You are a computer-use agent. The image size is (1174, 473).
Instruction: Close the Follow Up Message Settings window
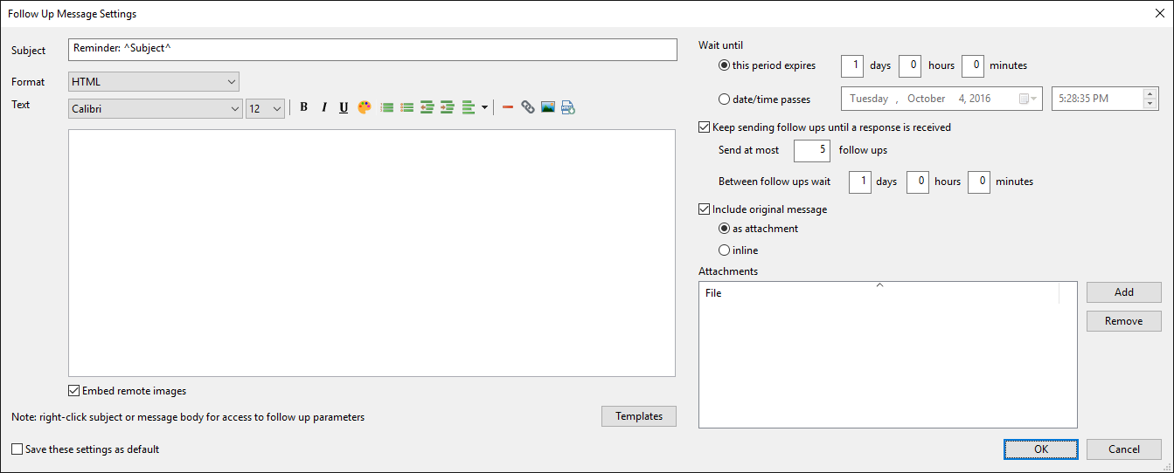1159,13
